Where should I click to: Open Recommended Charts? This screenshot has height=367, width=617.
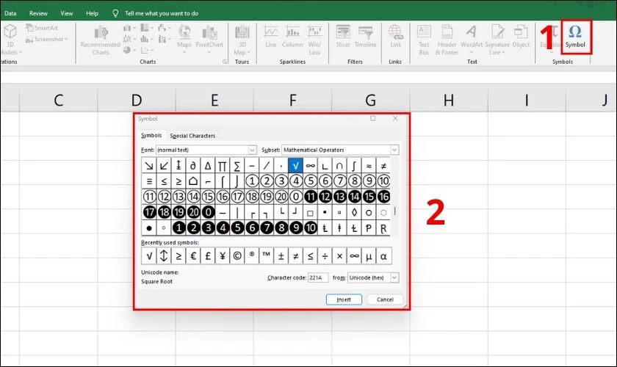point(101,40)
